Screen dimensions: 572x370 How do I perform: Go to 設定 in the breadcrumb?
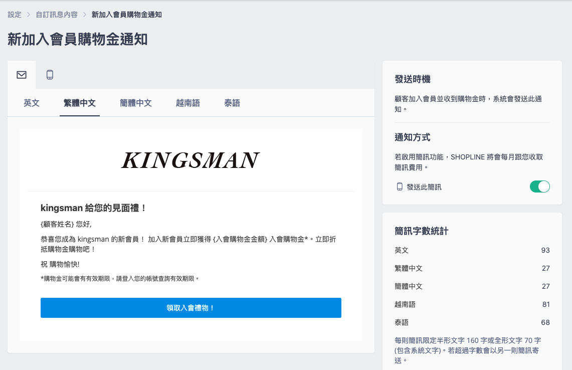point(15,15)
